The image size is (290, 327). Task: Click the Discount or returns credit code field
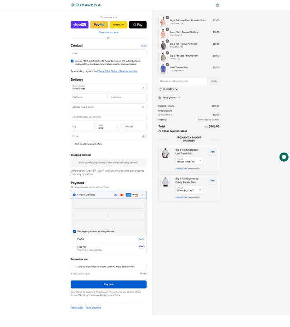click(183, 81)
